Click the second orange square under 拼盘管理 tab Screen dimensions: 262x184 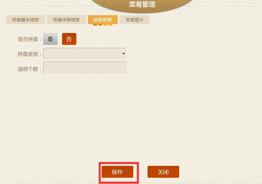coord(100,25)
